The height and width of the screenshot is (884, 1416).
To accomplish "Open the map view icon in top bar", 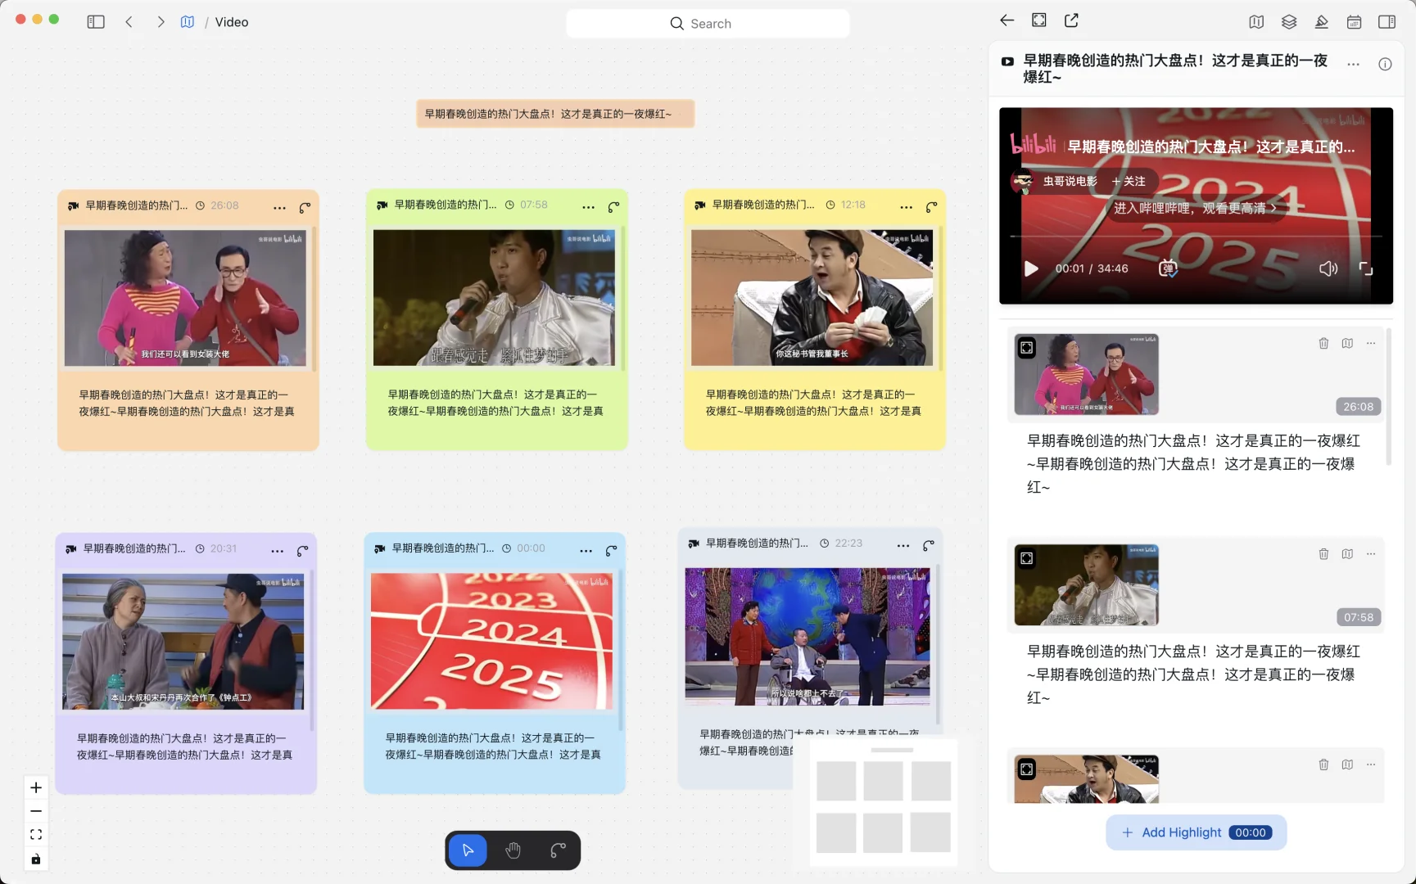I will pos(1256,22).
